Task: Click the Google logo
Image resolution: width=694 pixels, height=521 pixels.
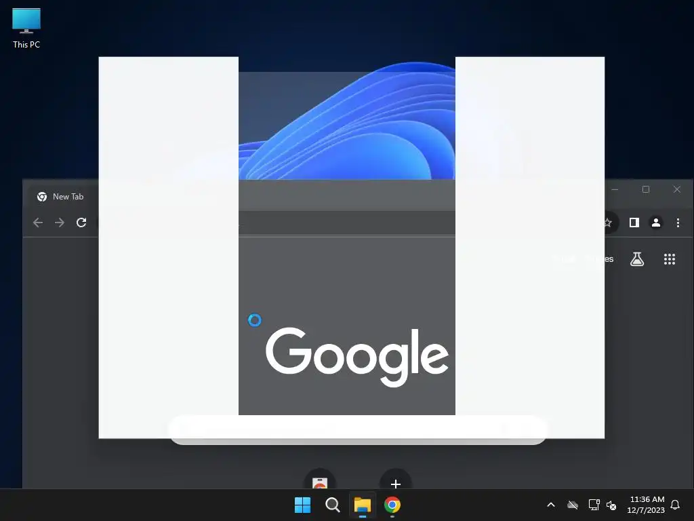Action: pos(356,357)
